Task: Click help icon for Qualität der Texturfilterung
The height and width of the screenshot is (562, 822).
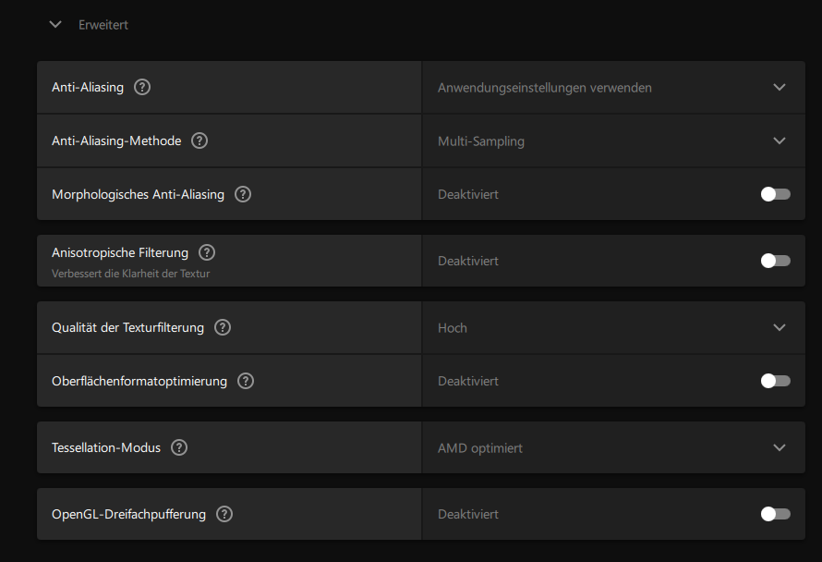Action: [x=223, y=327]
